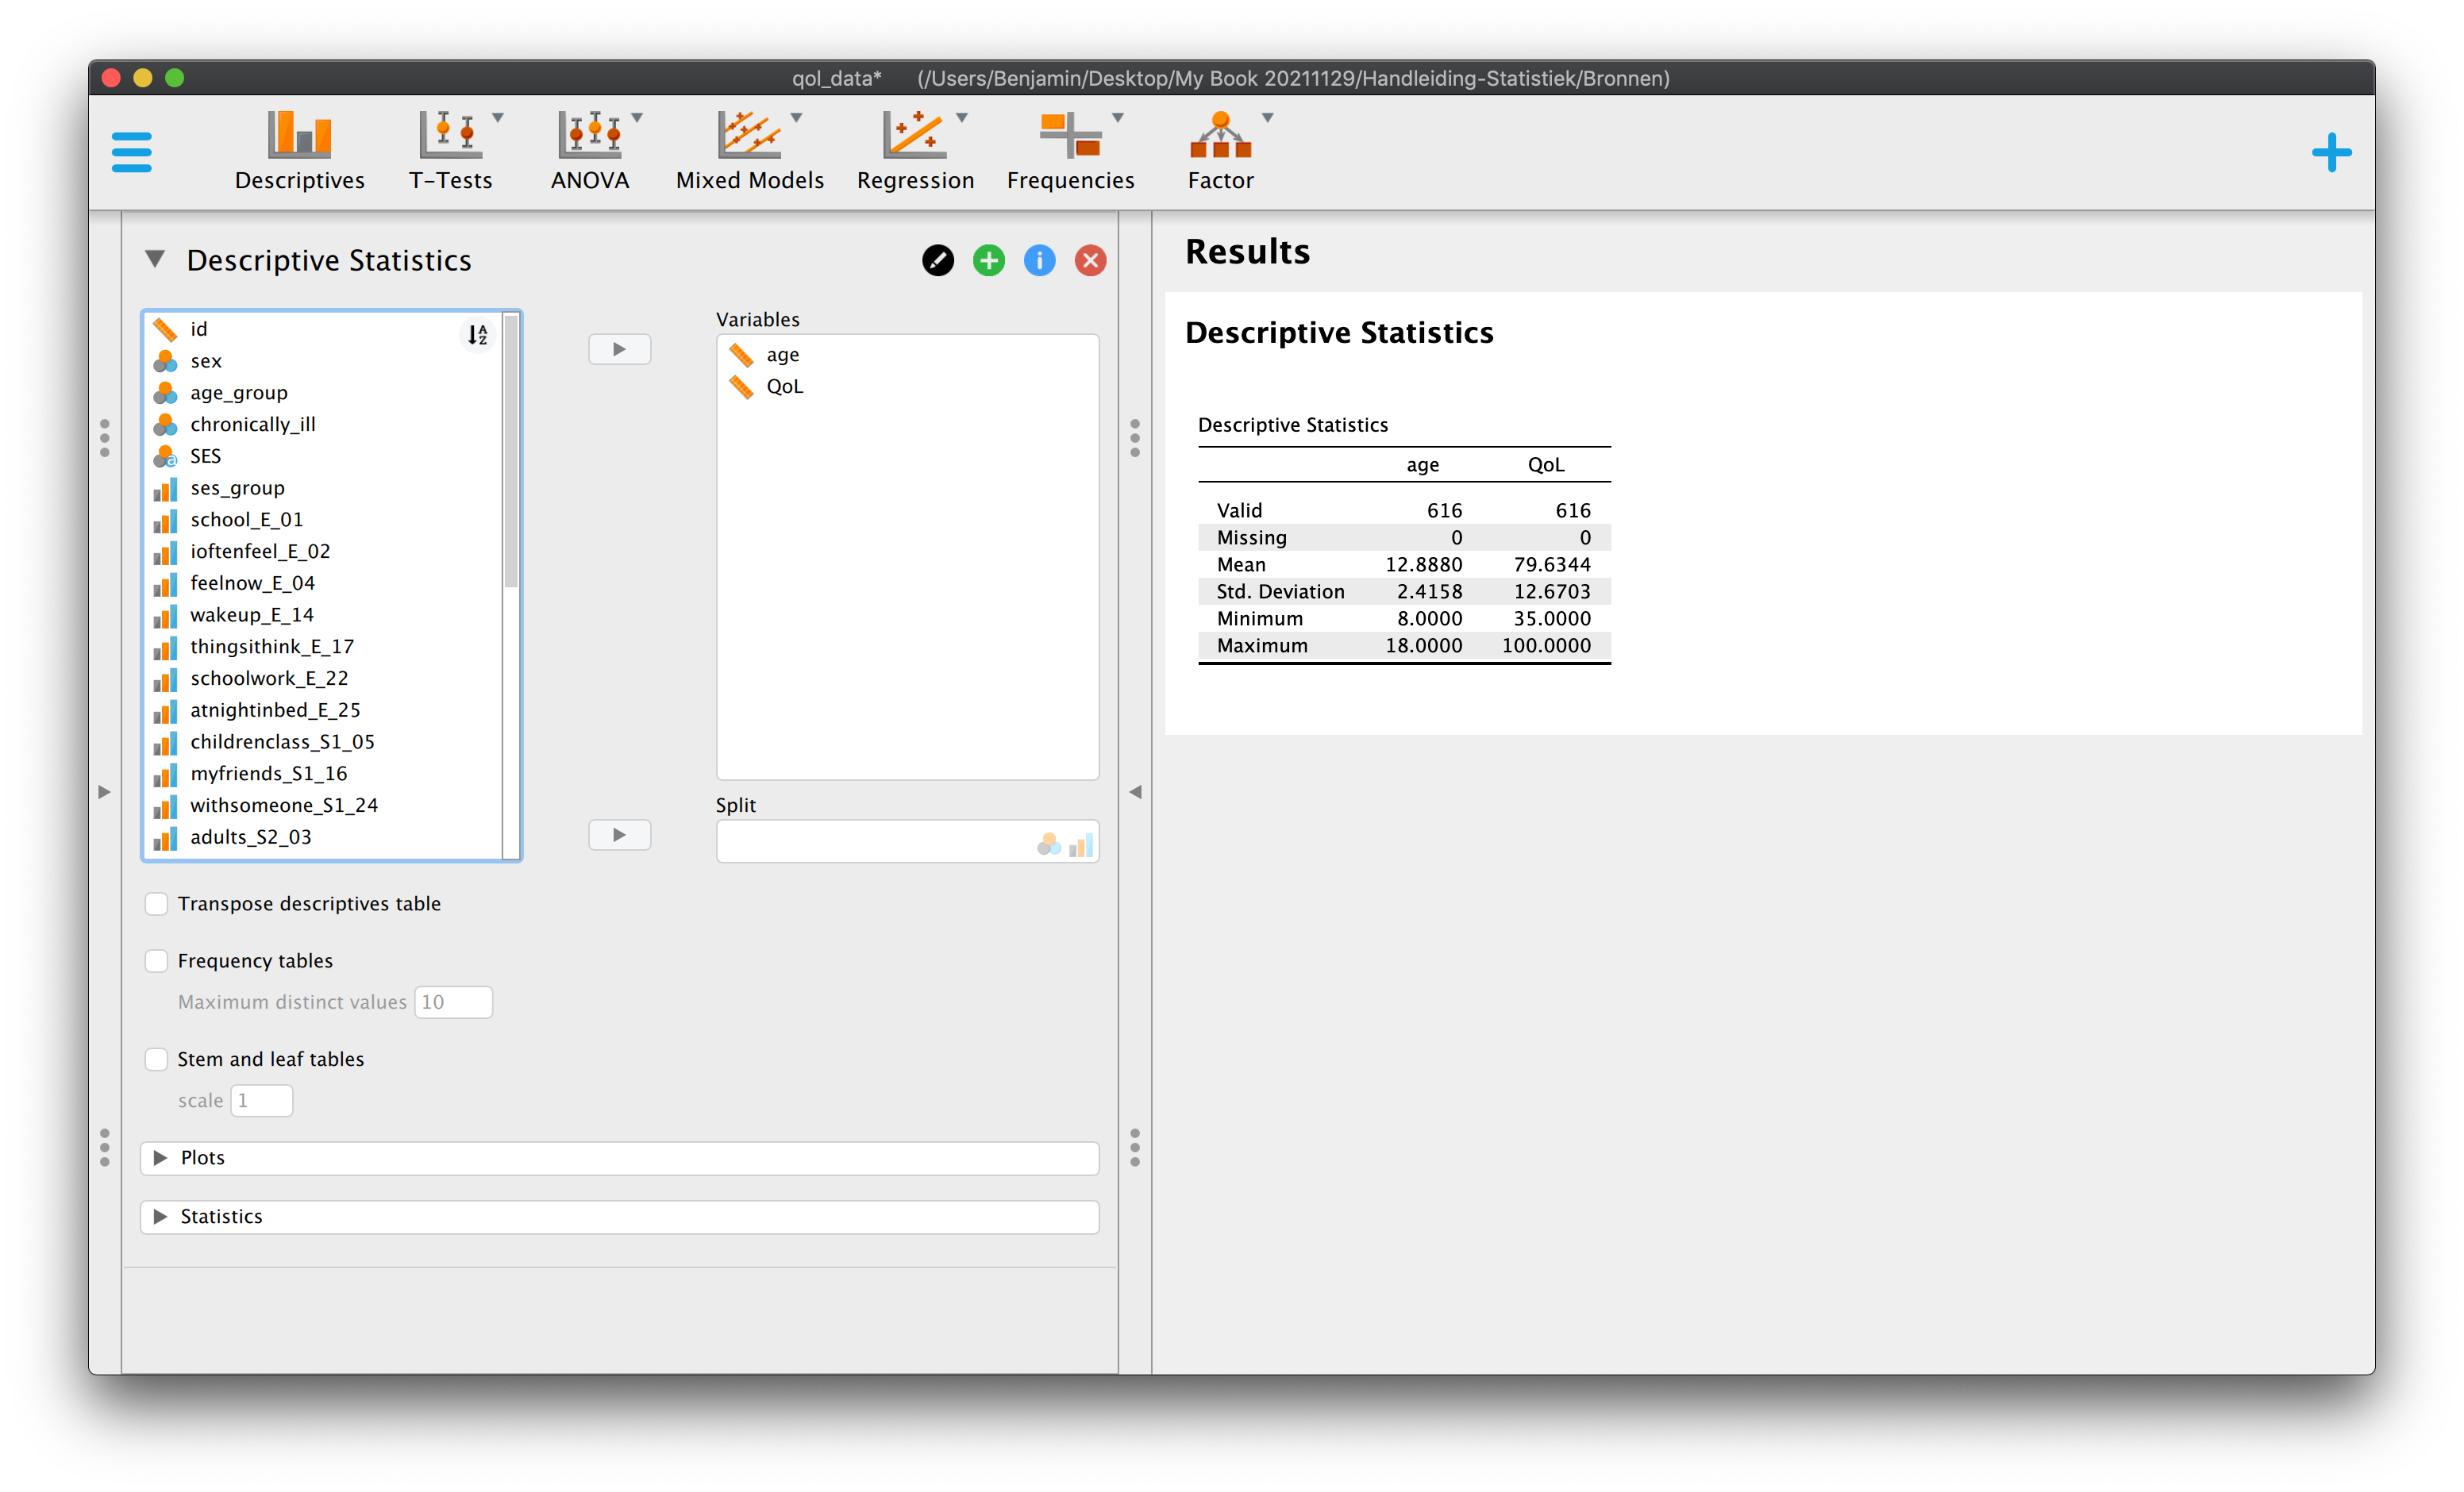Click the blue plus modules icon

tap(2331, 153)
